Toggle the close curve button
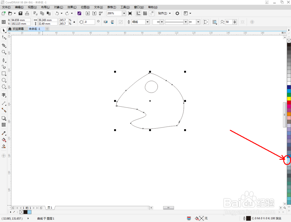Viewport: 291px width, 222px height. click(x=206, y=22)
